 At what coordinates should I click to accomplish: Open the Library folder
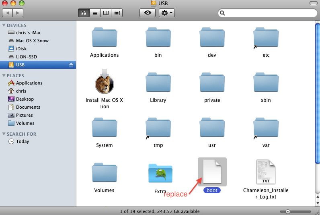(x=158, y=83)
